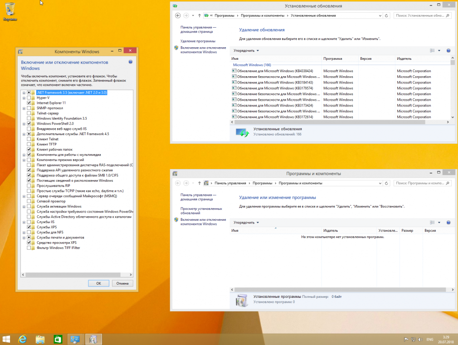458x345 pixels.
Task: Open address bar dropdown in Installed Updates
Action: click(380, 15)
